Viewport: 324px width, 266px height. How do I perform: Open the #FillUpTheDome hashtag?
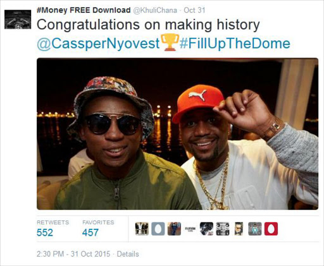click(235, 44)
